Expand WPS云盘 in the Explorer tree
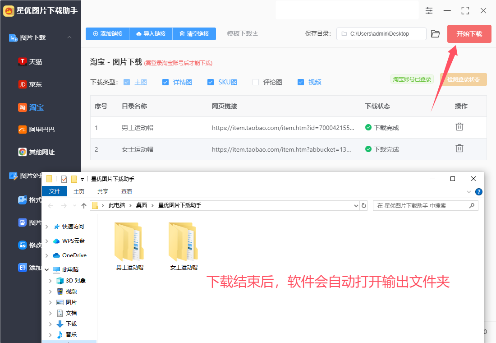The image size is (496, 343). coord(47,241)
